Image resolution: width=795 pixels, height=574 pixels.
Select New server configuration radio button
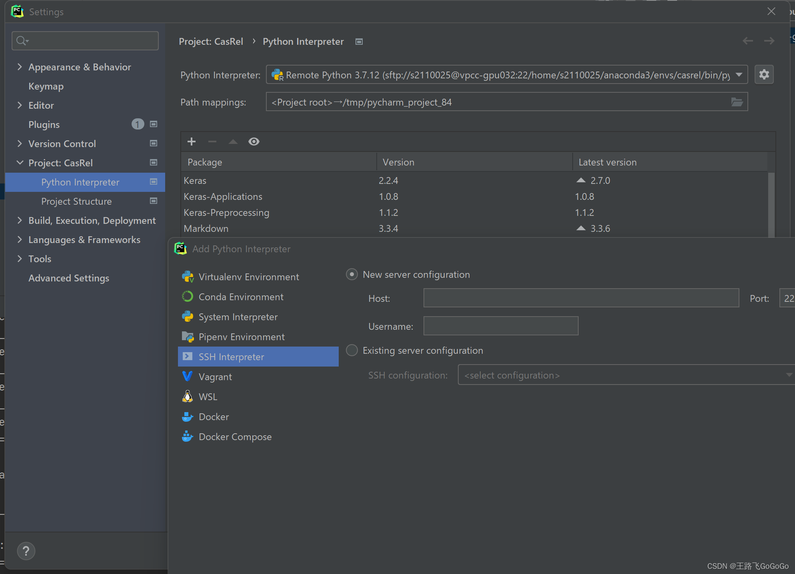point(352,274)
